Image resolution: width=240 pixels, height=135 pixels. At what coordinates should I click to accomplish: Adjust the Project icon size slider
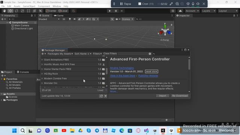click(166, 120)
